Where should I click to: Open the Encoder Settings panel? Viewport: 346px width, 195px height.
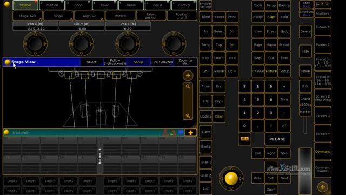click(205, 5)
